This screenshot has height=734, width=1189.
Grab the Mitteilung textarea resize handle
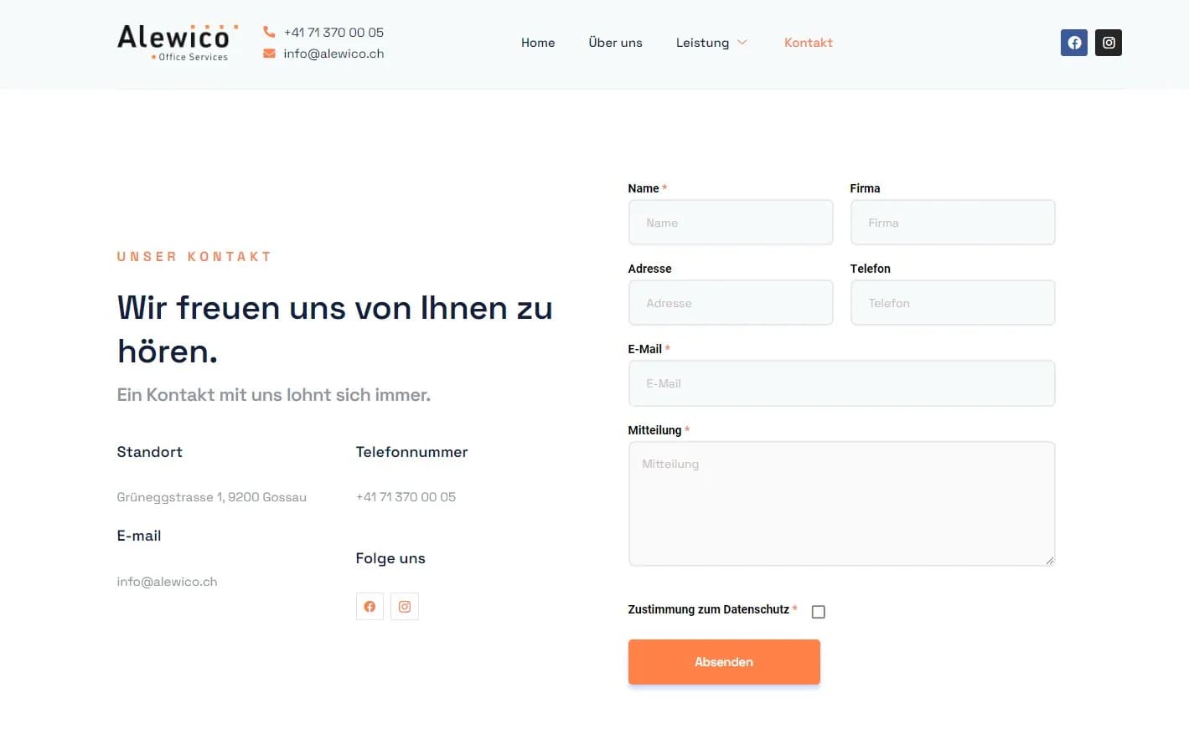[1049, 561]
